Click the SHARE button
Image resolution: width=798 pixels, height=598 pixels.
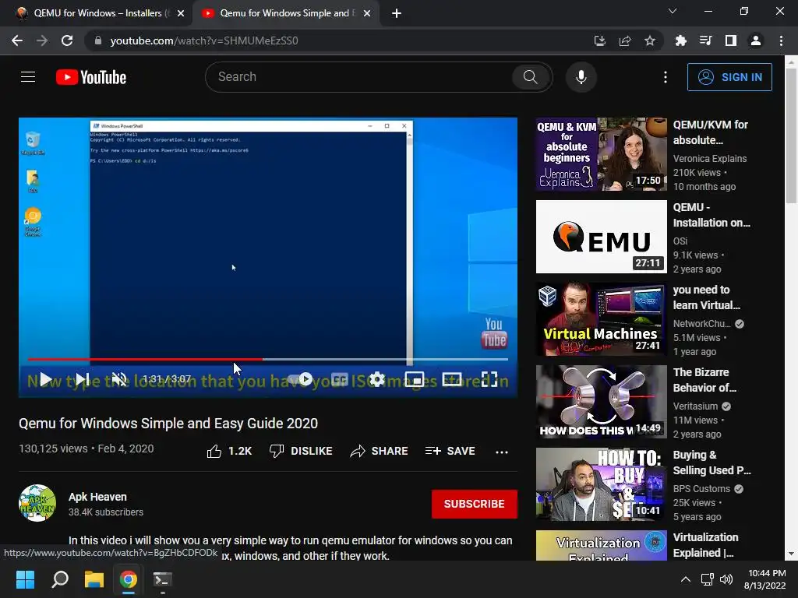coord(380,451)
